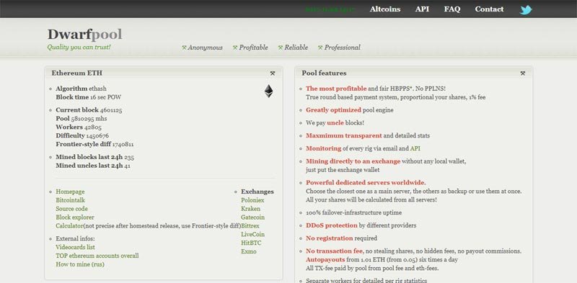Click the 'Pool features' panel title
The image size is (577, 283).
pos(324,73)
